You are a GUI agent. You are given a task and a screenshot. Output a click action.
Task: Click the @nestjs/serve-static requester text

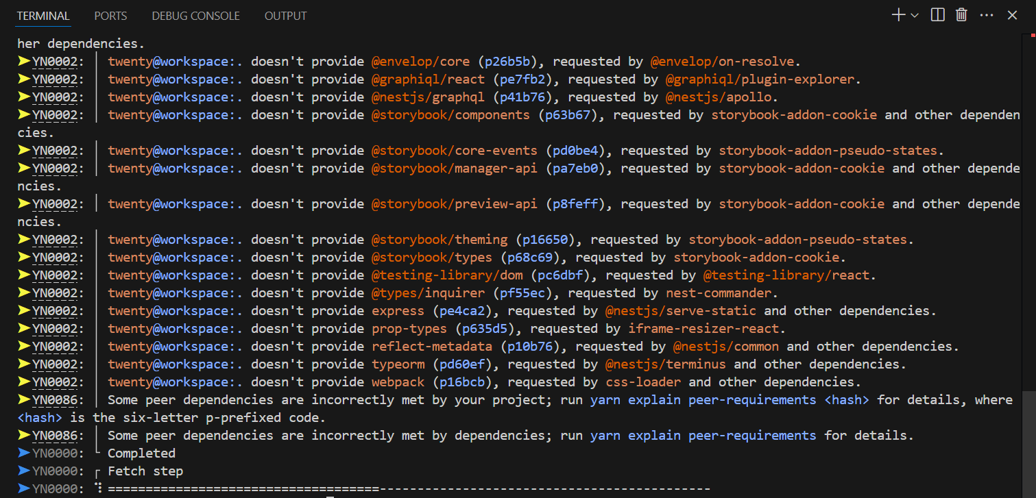[681, 310]
